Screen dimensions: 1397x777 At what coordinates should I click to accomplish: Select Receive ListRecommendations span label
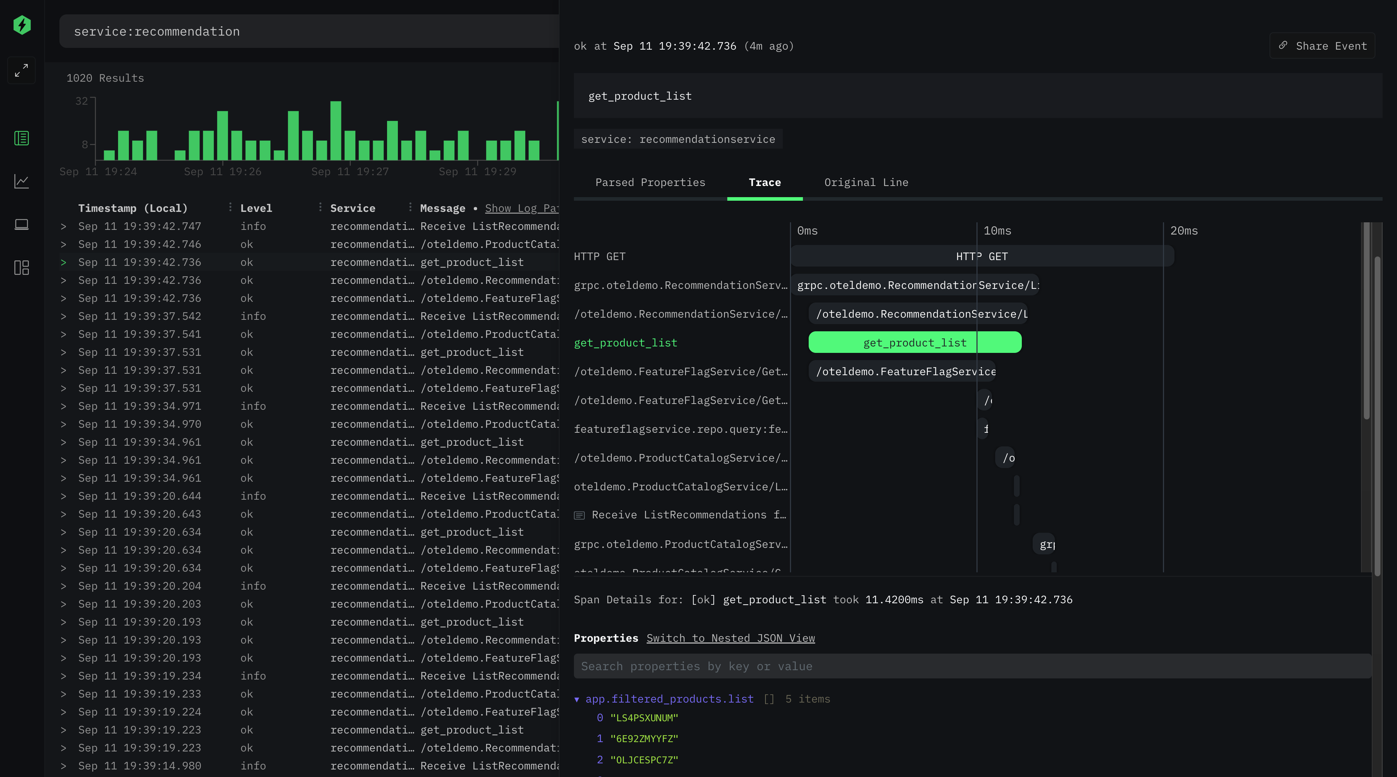[x=689, y=515]
